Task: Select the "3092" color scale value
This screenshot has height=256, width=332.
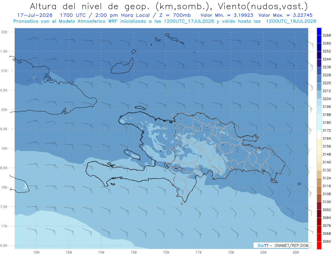Action: 327,210
